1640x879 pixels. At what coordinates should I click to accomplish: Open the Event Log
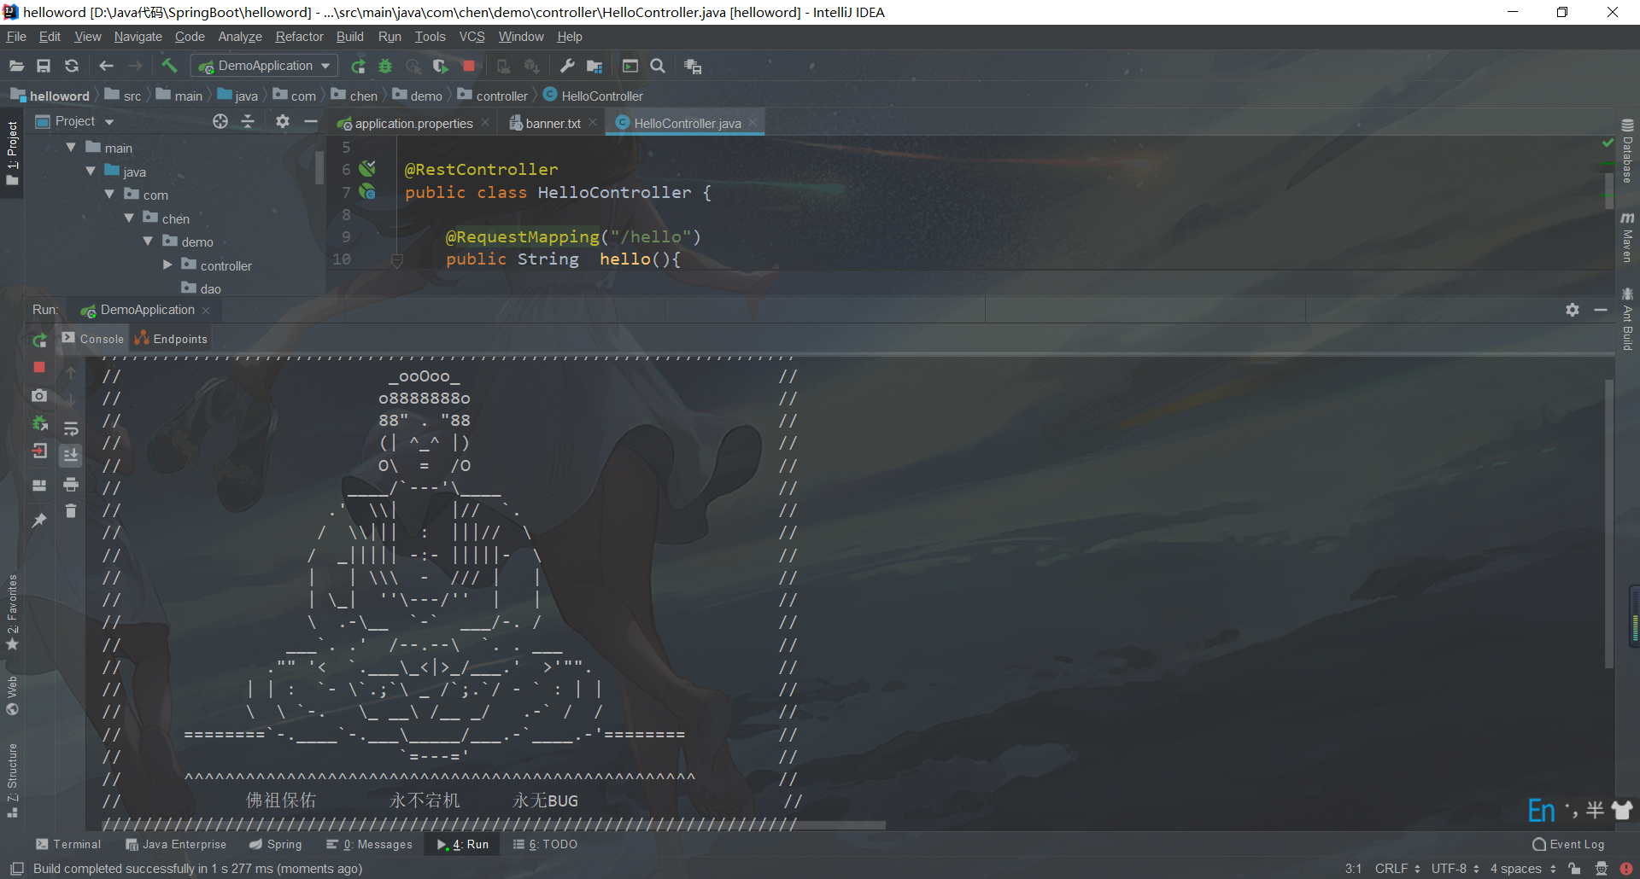click(x=1568, y=844)
